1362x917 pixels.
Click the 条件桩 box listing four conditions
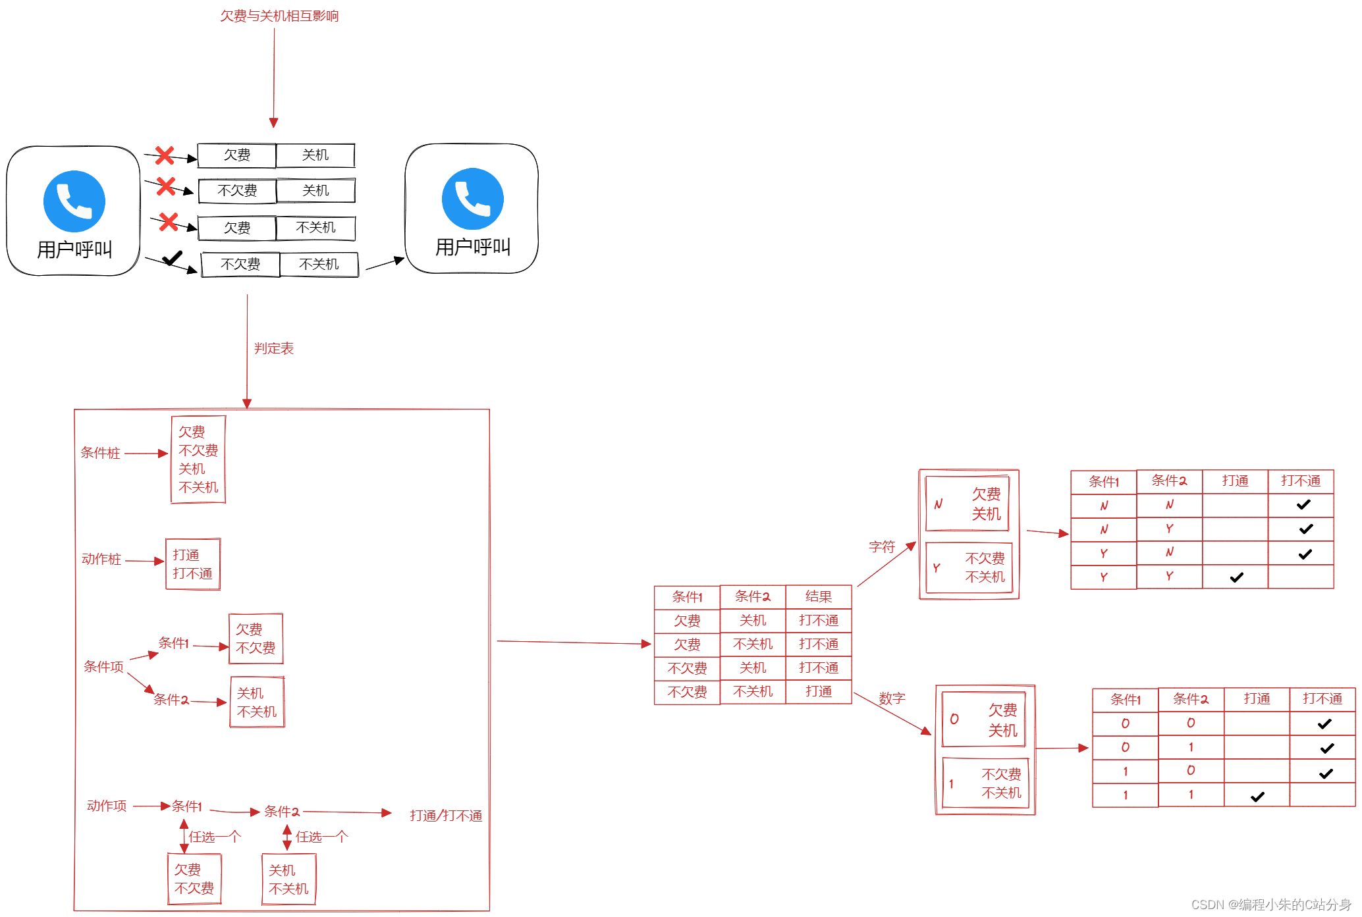(198, 459)
